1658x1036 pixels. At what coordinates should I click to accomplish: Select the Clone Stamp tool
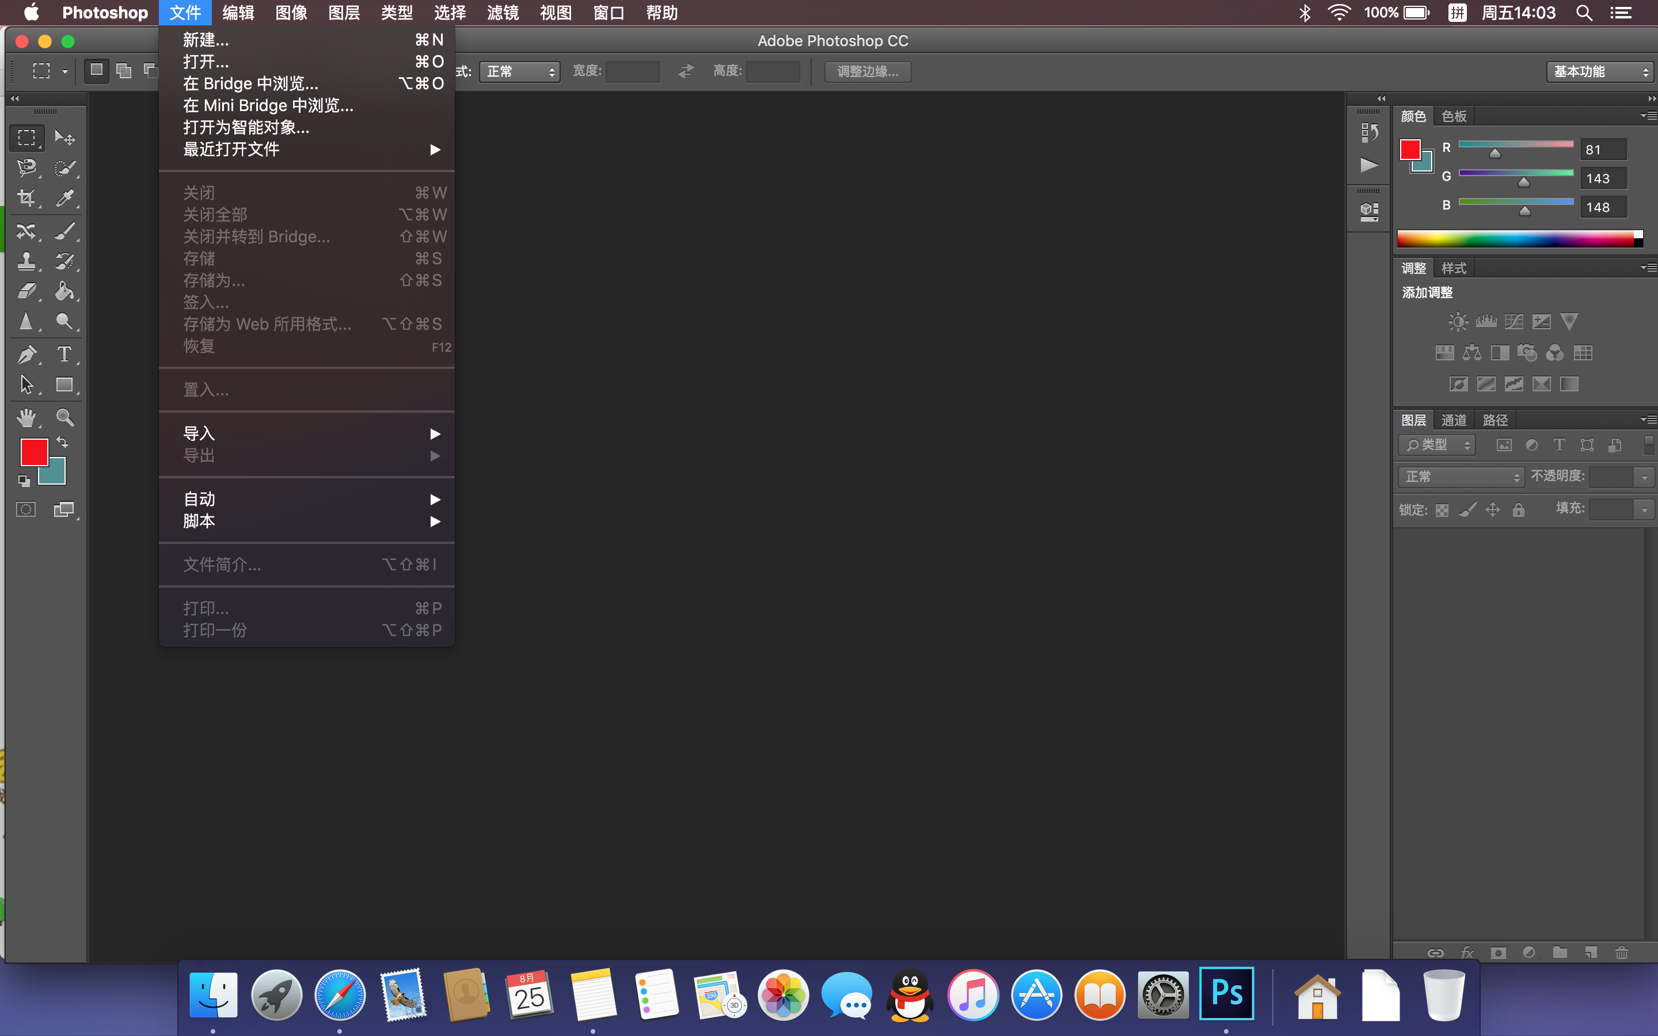pyautogui.click(x=26, y=261)
